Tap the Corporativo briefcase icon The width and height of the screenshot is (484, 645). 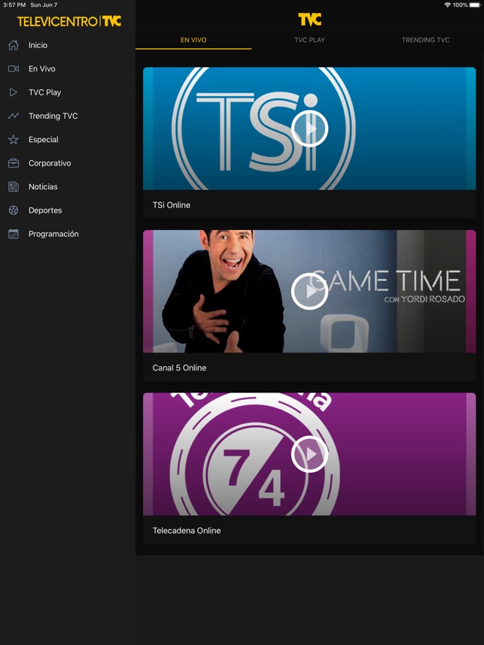tap(14, 163)
